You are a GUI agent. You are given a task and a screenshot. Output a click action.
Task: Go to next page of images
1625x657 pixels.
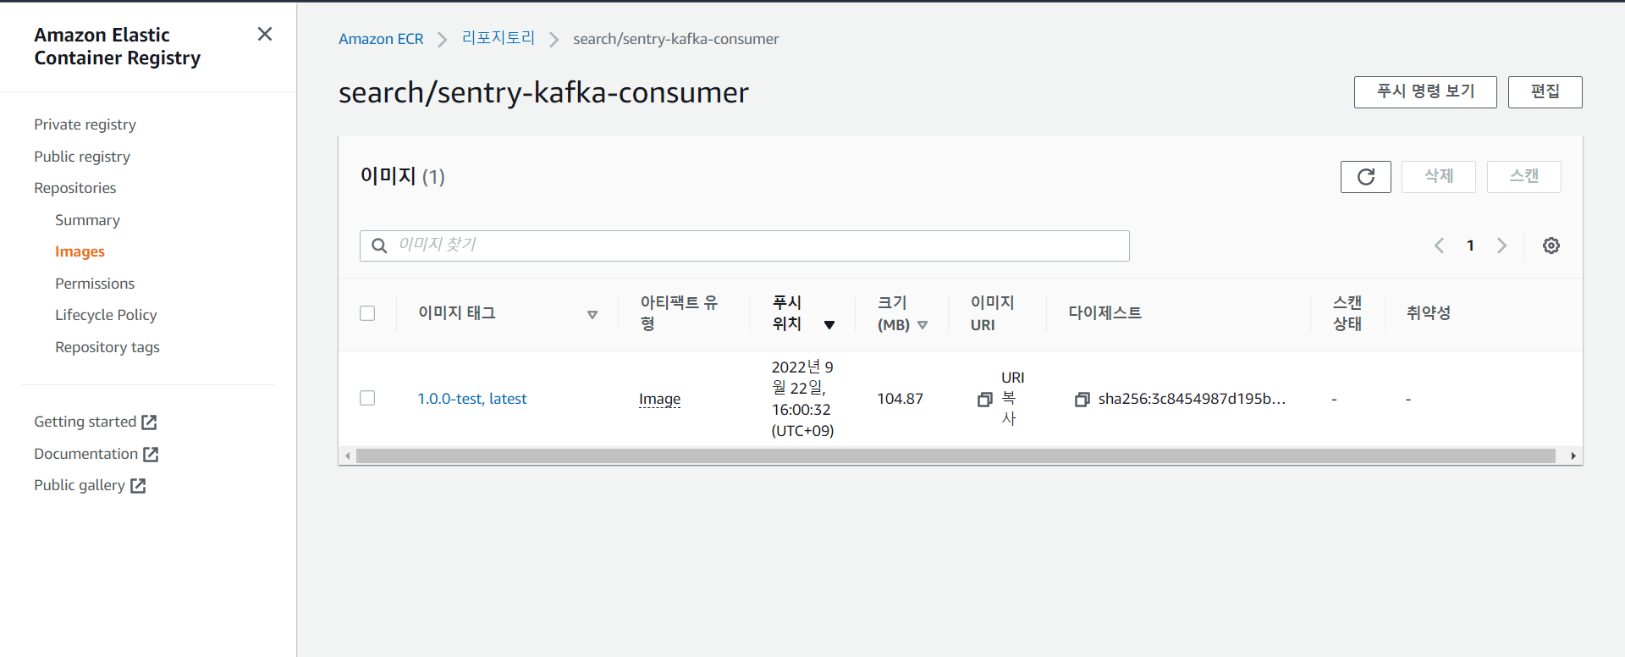pos(1501,246)
